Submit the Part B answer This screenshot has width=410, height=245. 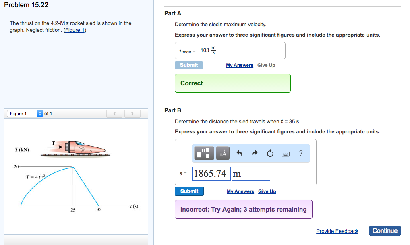coord(189,191)
